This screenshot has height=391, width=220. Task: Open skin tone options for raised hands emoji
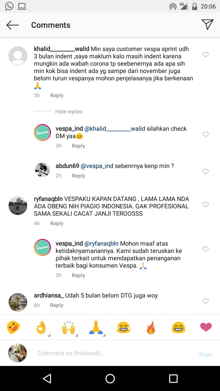click(x=76, y=335)
